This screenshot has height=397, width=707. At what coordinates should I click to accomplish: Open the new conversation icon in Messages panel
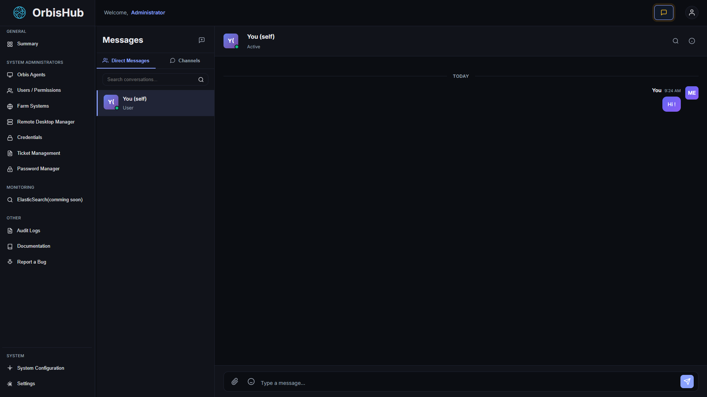[x=201, y=40]
